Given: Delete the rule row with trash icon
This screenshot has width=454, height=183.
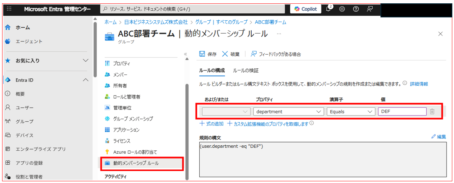Looking at the screenshot, I should click(432, 111).
